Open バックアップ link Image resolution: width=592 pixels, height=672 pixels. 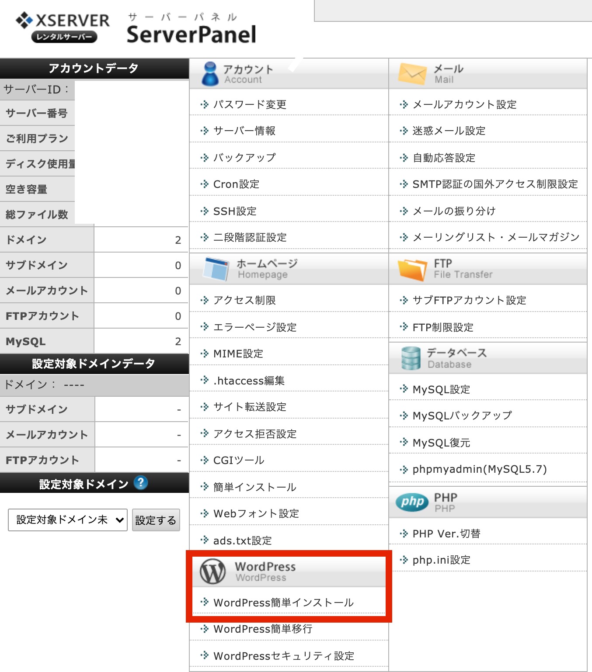[x=244, y=157]
